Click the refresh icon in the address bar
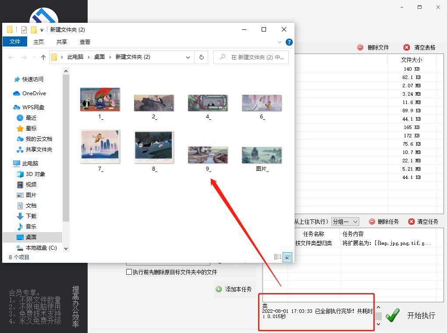447x333 pixels. [202, 57]
